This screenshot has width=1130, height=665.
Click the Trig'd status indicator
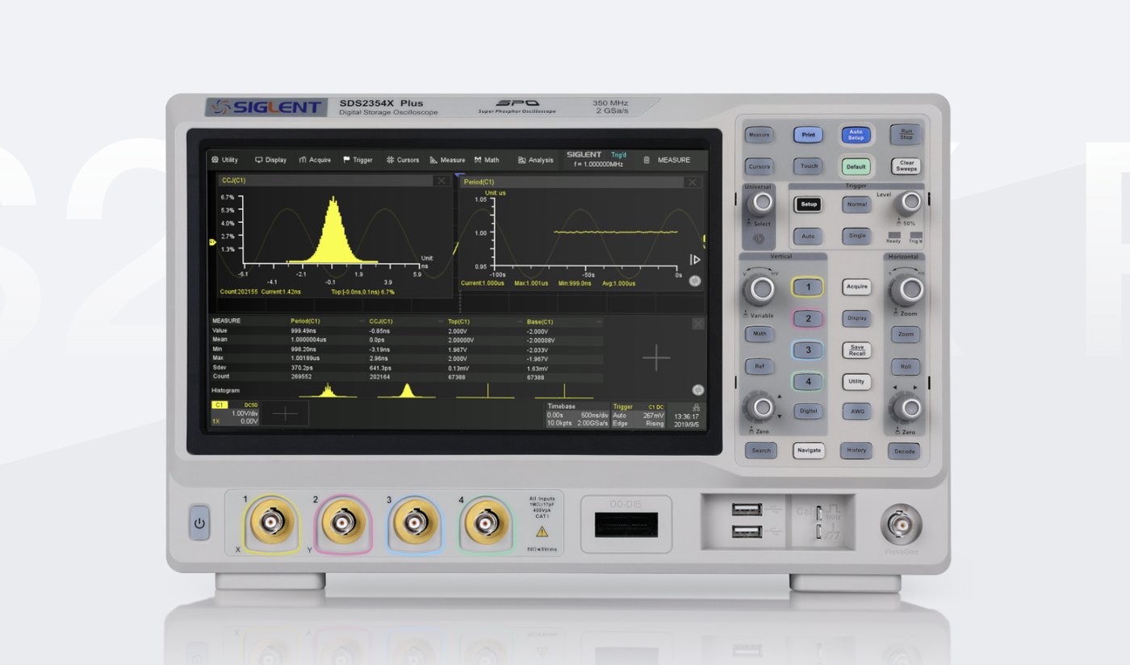[619, 154]
